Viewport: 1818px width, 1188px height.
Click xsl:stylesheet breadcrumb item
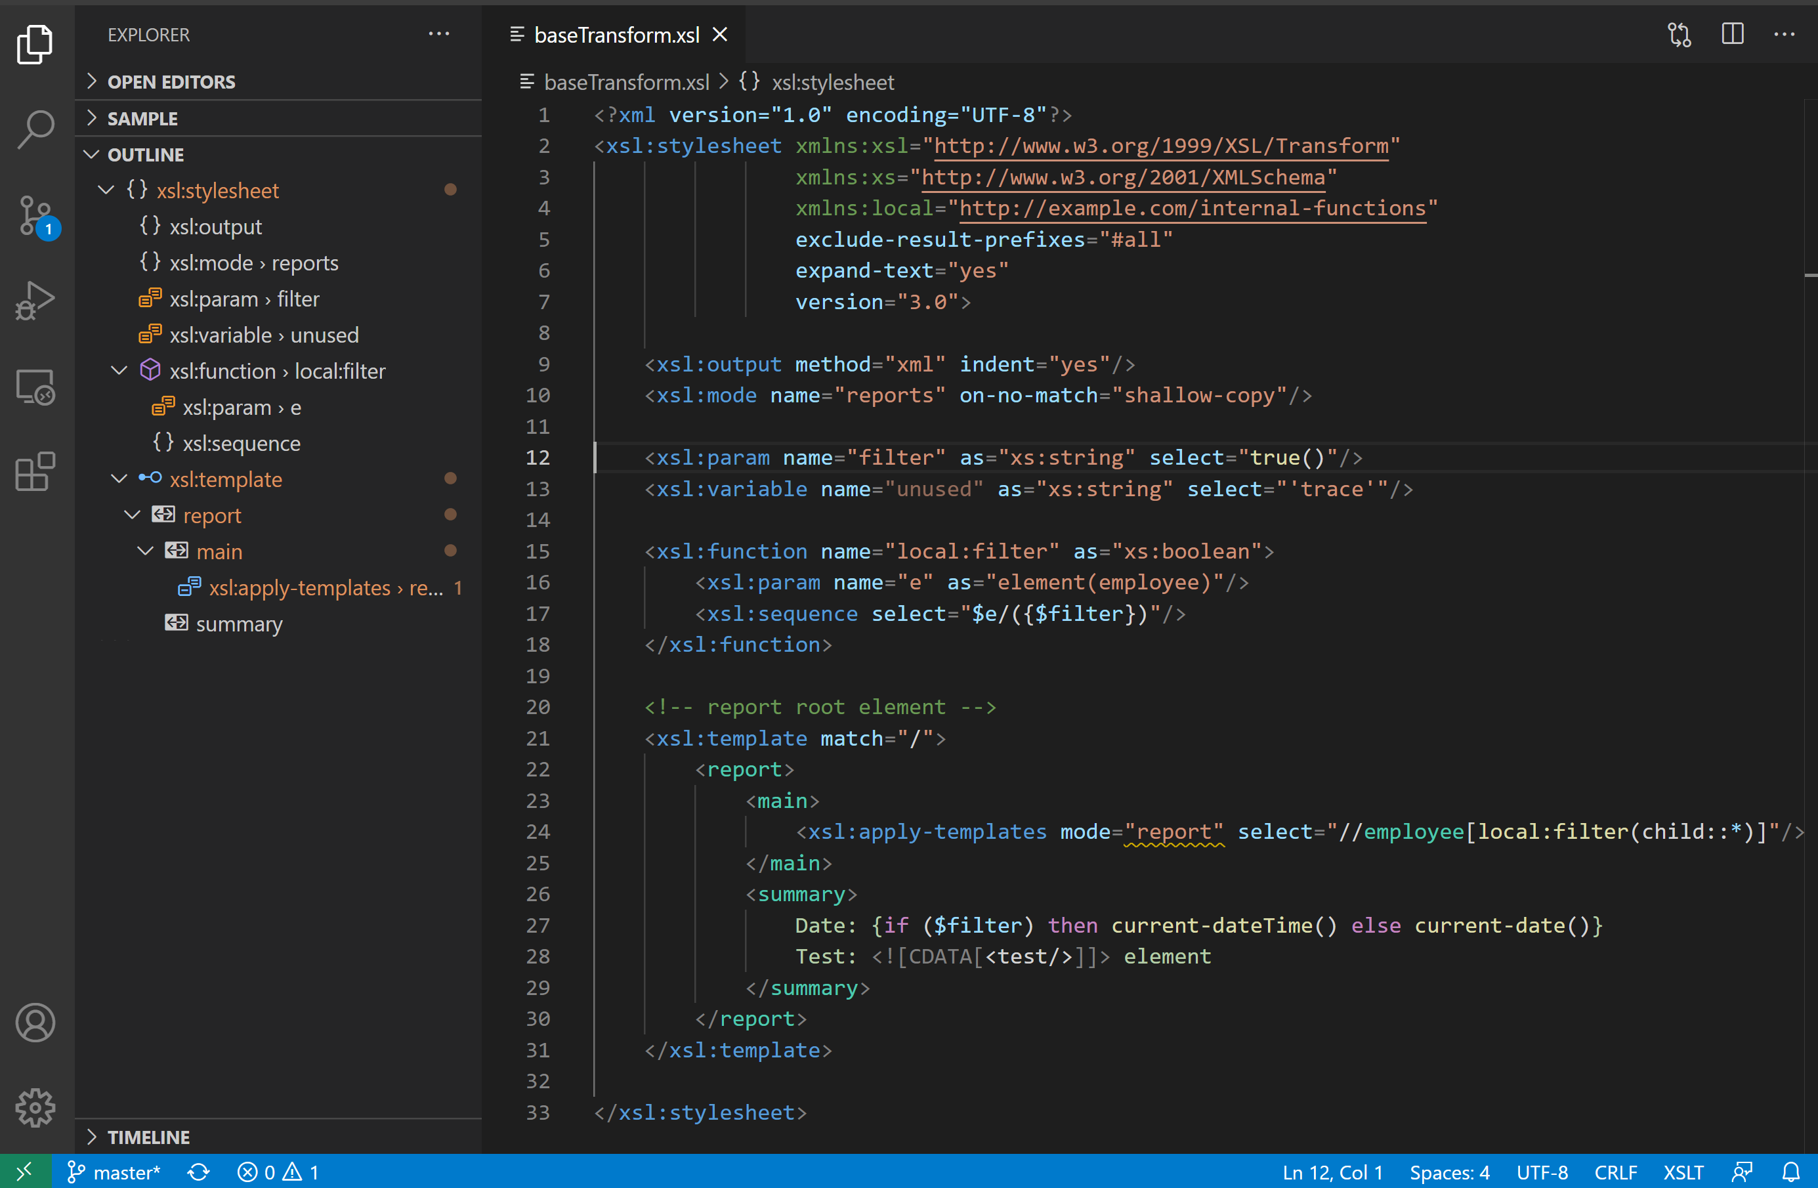tap(833, 82)
